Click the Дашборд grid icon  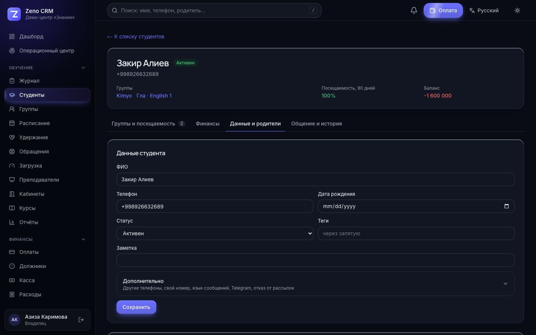12,36
